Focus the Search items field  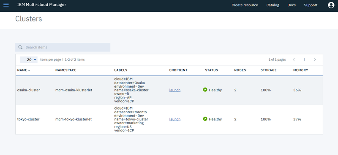point(63,47)
